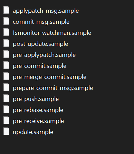Click the document icon beside post-update.sample

point(6,43)
